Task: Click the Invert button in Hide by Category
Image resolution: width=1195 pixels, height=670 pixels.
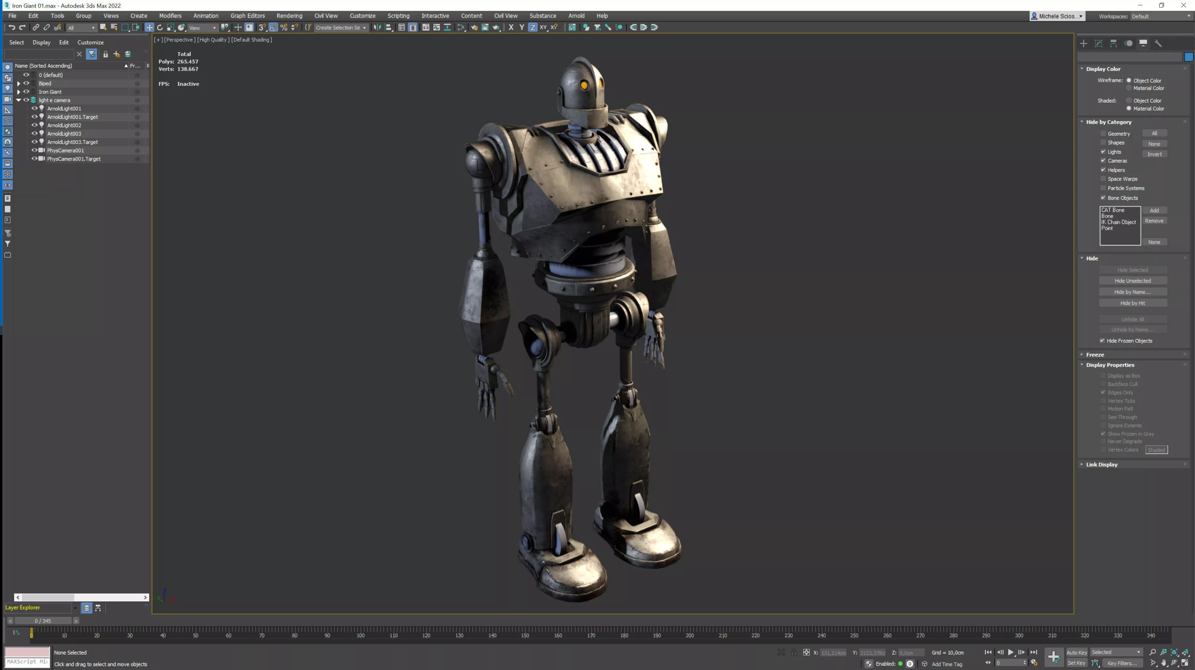Action: tap(1154, 154)
